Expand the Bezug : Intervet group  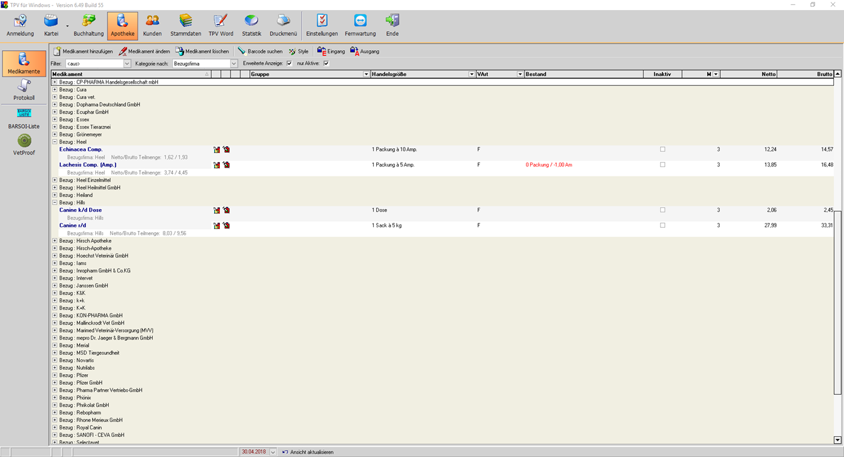pyautogui.click(x=55, y=278)
